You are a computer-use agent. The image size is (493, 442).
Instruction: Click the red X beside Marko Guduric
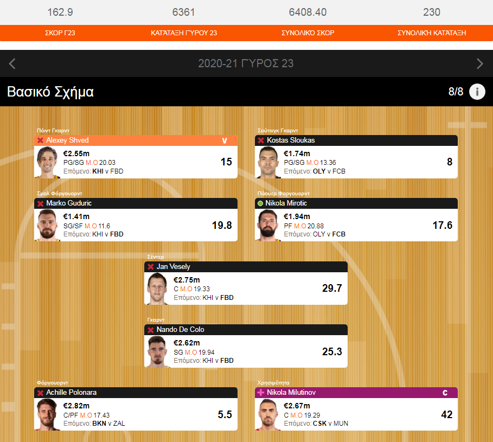pos(40,203)
